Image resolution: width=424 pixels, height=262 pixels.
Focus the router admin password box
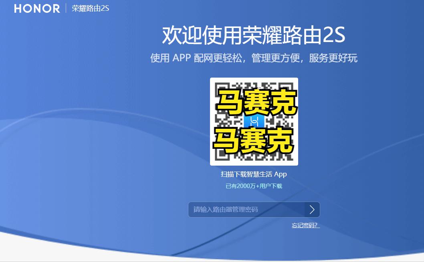click(245, 210)
